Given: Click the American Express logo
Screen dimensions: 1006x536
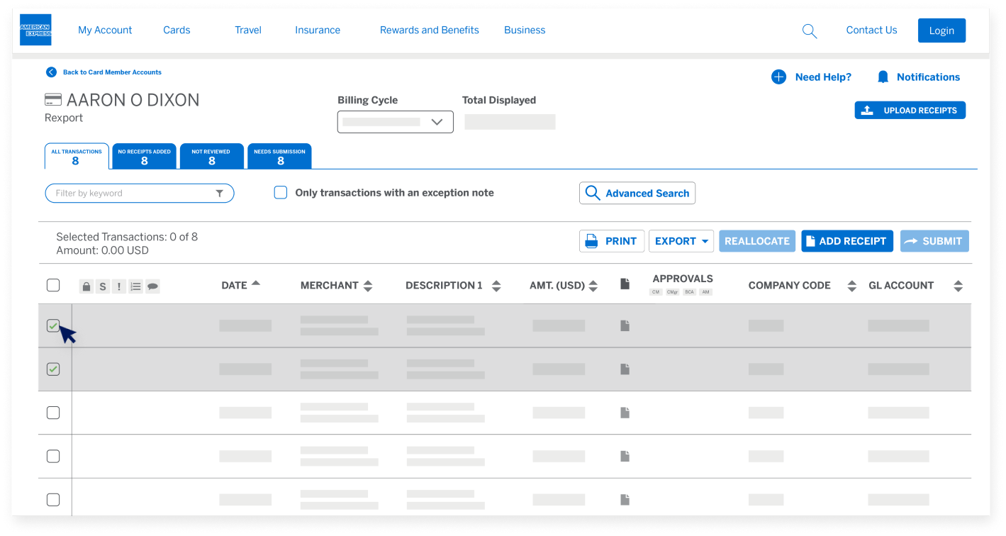Looking at the screenshot, I should [35, 30].
